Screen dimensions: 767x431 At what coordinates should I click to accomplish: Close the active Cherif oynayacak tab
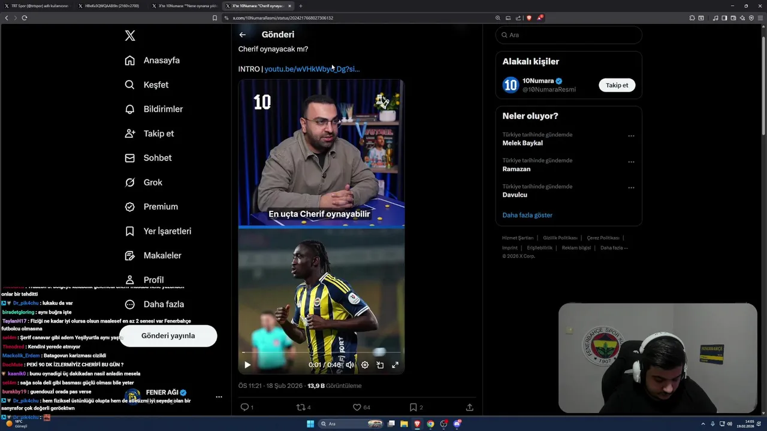(289, 6)
